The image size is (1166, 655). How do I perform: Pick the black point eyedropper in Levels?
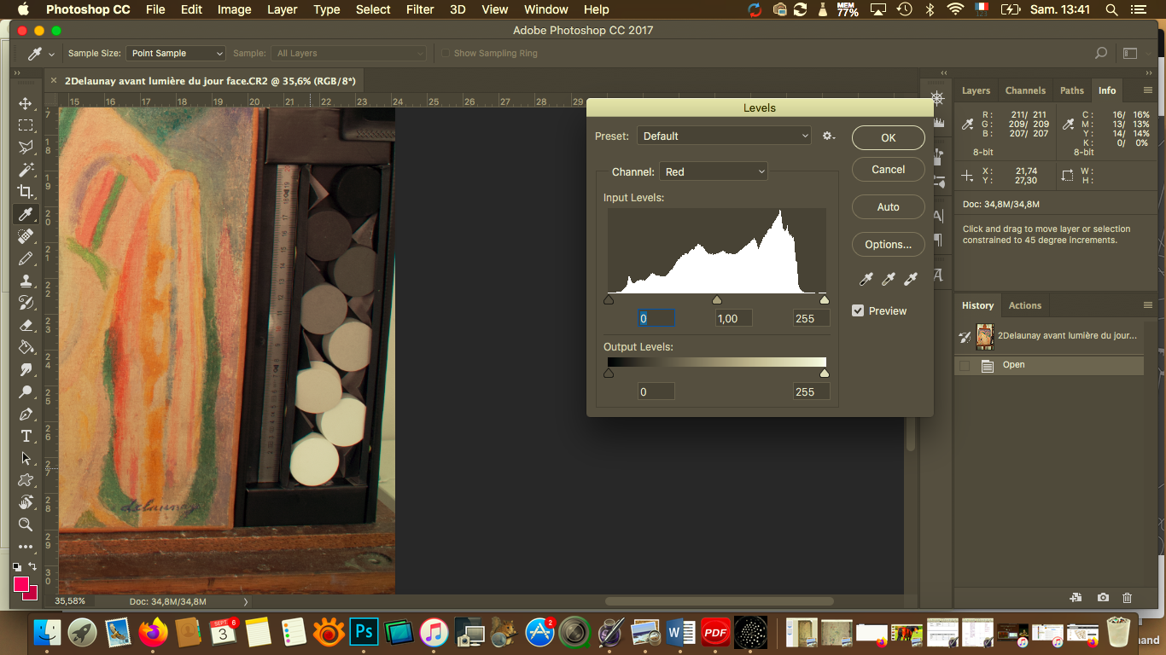click(866, 280)
